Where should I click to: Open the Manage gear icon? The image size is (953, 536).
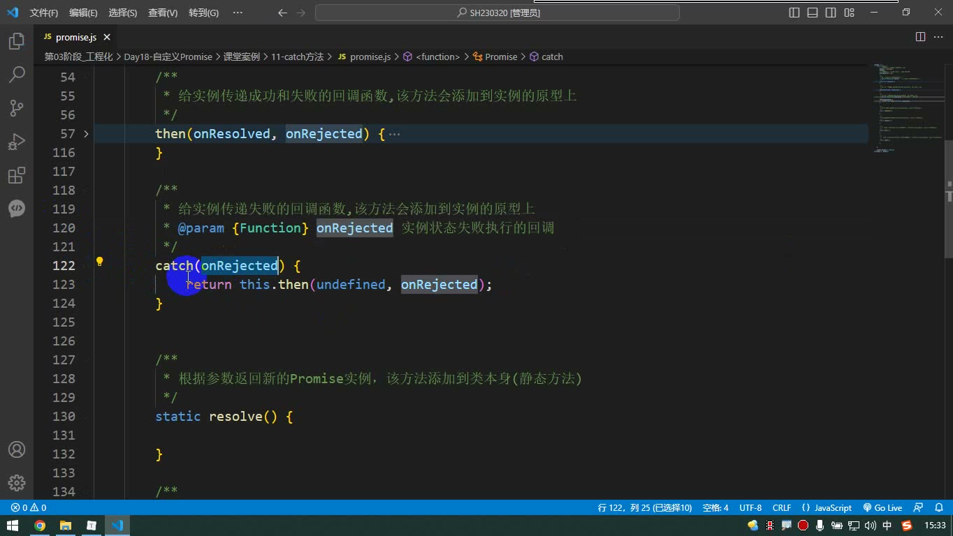17,482
